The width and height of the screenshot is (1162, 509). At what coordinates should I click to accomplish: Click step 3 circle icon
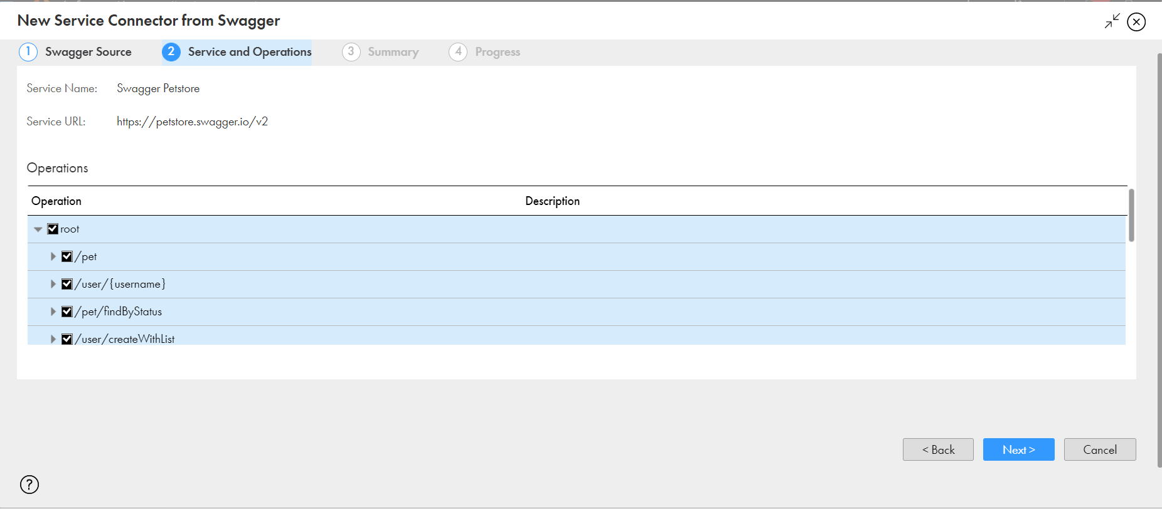click(351, 52)
